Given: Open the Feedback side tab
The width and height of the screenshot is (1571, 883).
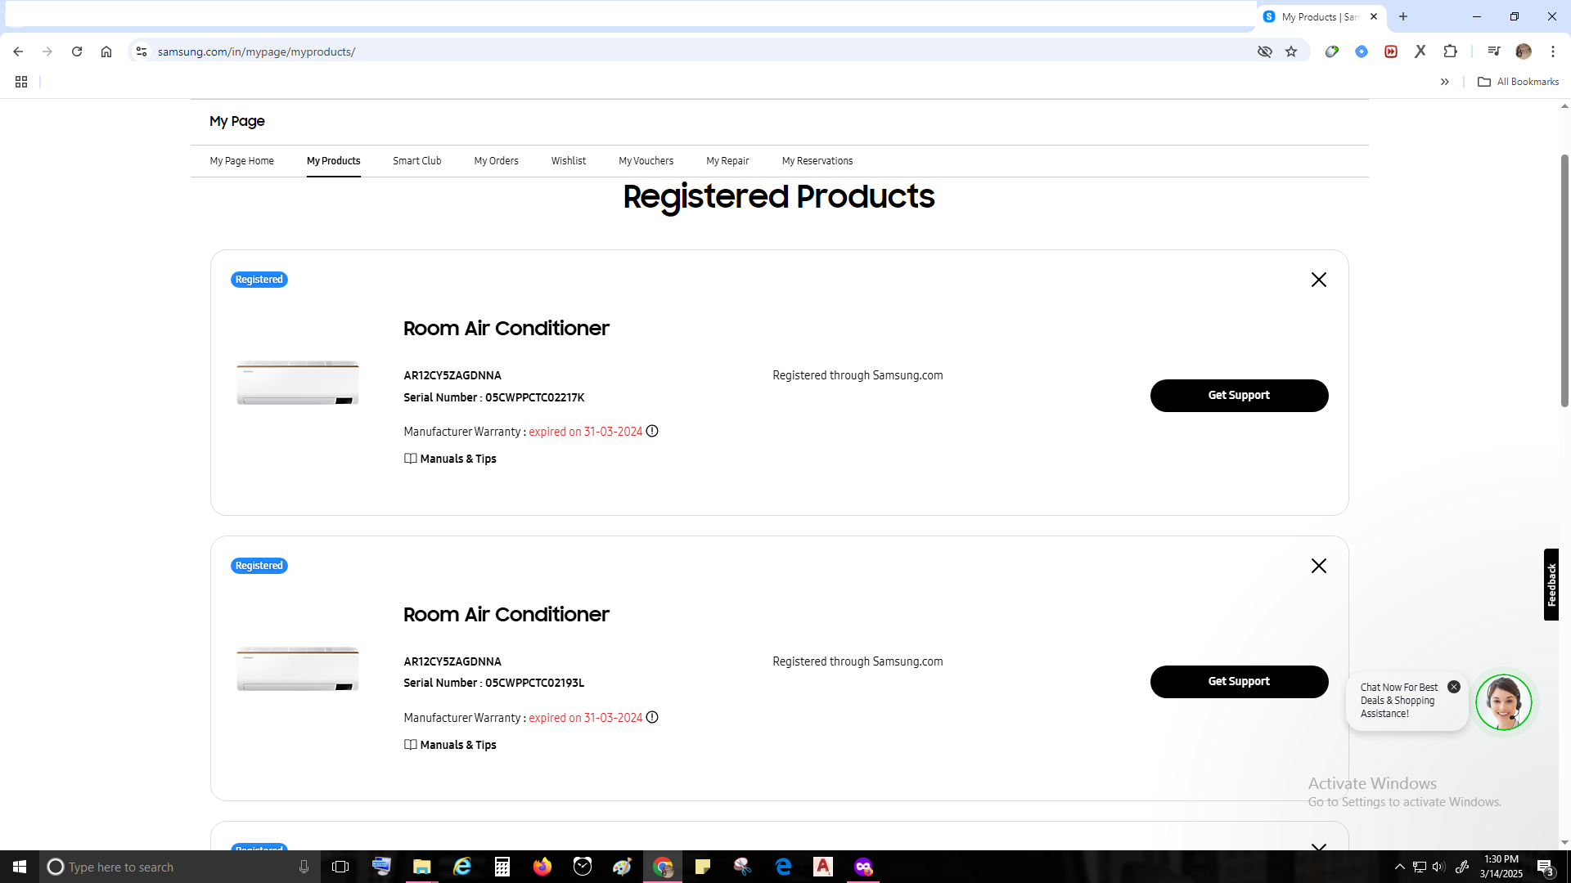Looking at the screenshot, I should coord(1551,585).
